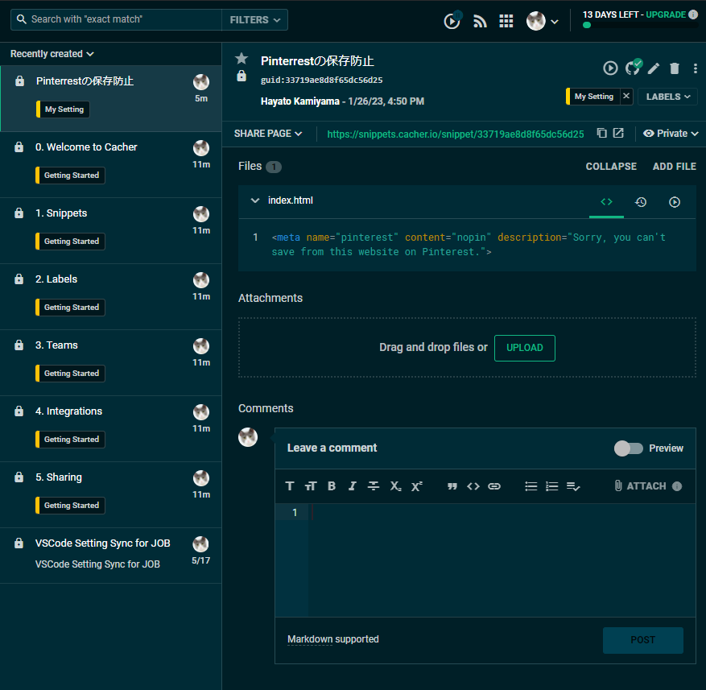The image size is (706, 690).
Task: Apply subscript formatting
Action: [395, 486]
